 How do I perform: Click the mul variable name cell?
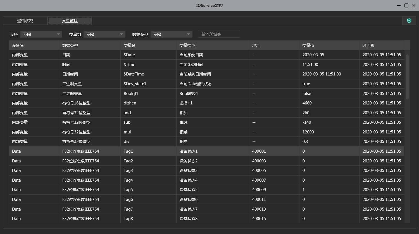(x=148, y=132)
